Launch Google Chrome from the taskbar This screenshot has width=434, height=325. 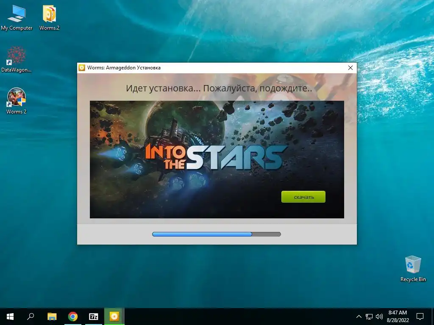tap(73, 317)
